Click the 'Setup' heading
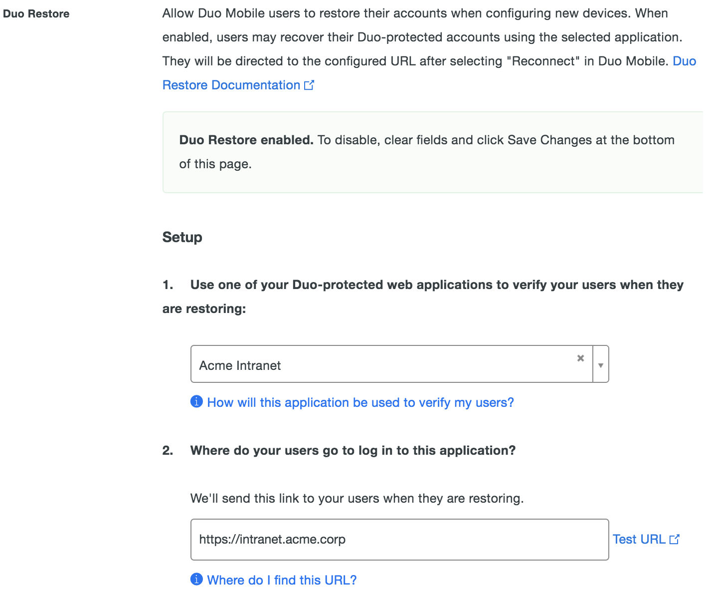Screen dimensions: 708x601 point(182,237)
